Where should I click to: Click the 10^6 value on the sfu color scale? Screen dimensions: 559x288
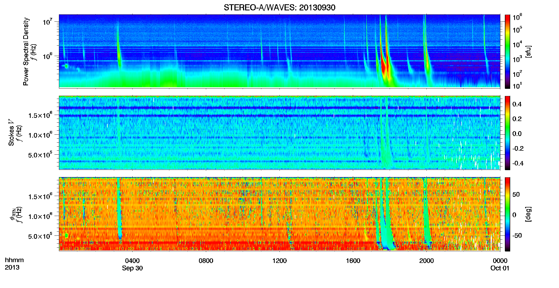(x=517, y=17)
